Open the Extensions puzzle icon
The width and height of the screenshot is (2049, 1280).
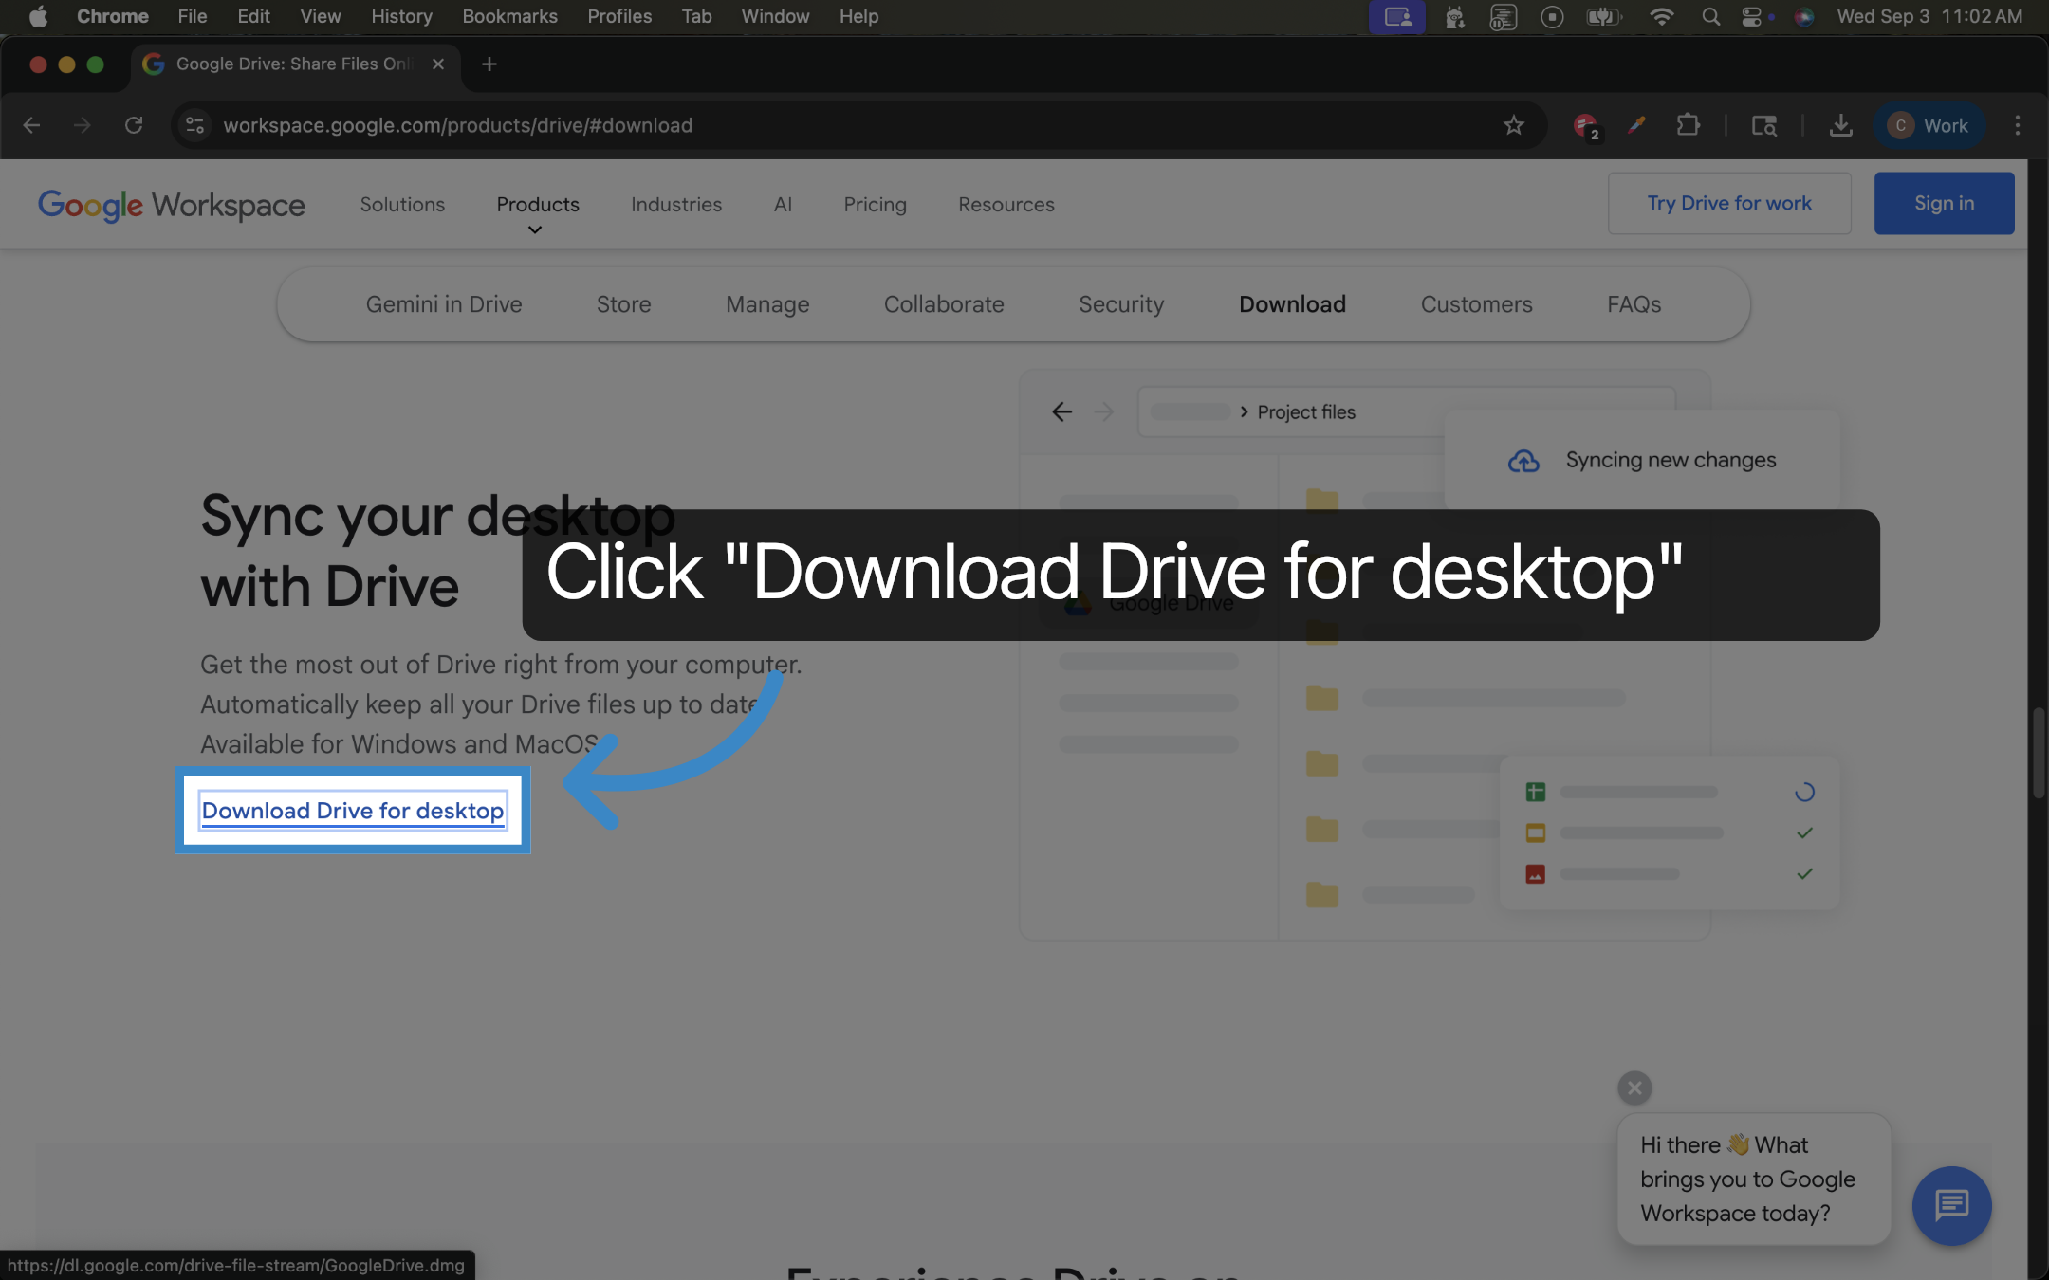pos(1689,125)
